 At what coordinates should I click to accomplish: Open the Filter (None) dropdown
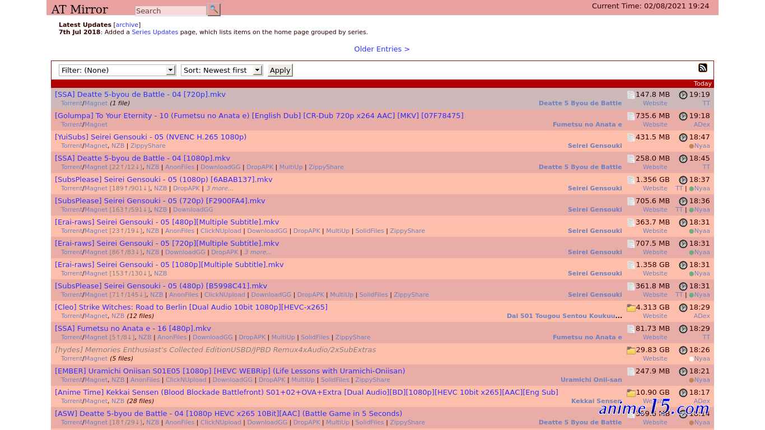[x=117, y=70]
